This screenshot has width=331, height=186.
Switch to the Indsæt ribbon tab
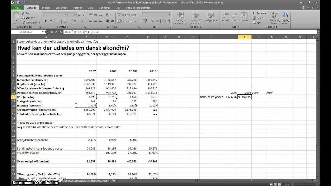tap(46, 8)
